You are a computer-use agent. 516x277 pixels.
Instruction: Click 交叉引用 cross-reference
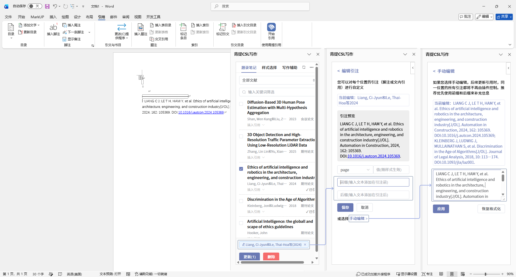(x=159, y=39)
